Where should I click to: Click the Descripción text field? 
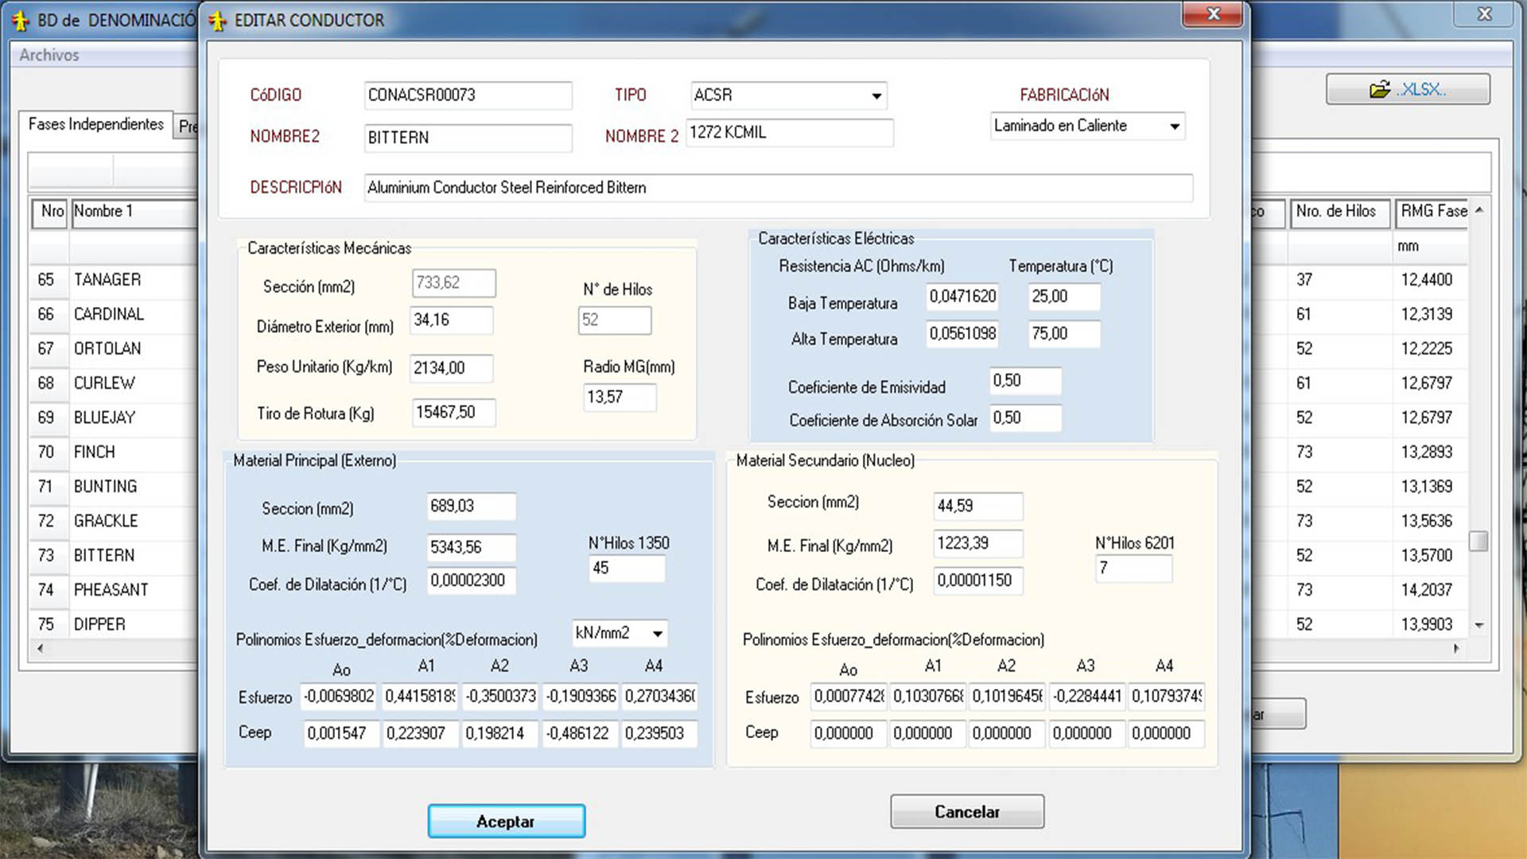pyautogui.click(x=777, y=188)
